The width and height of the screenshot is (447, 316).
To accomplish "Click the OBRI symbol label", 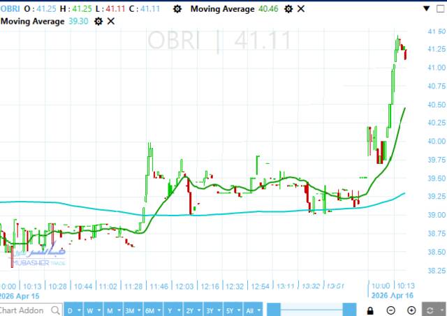I will coord(10,9).
